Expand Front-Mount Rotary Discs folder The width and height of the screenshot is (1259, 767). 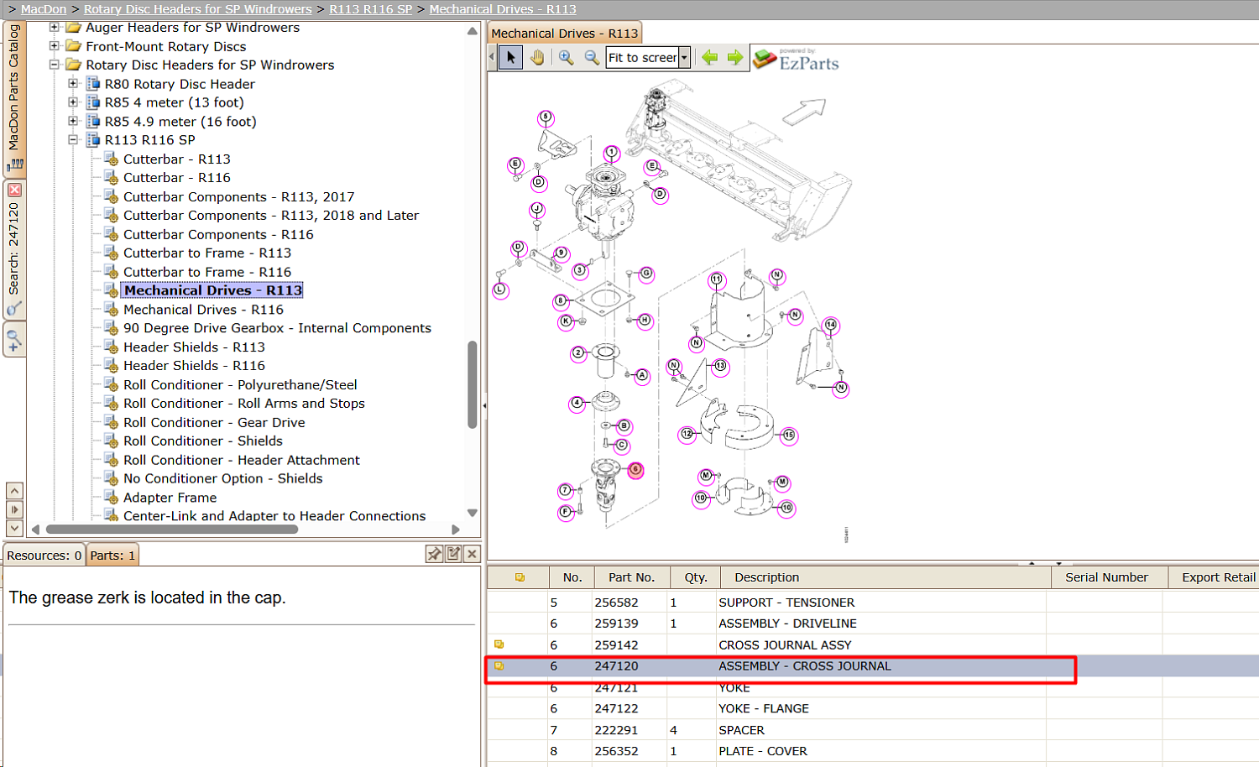55,46
